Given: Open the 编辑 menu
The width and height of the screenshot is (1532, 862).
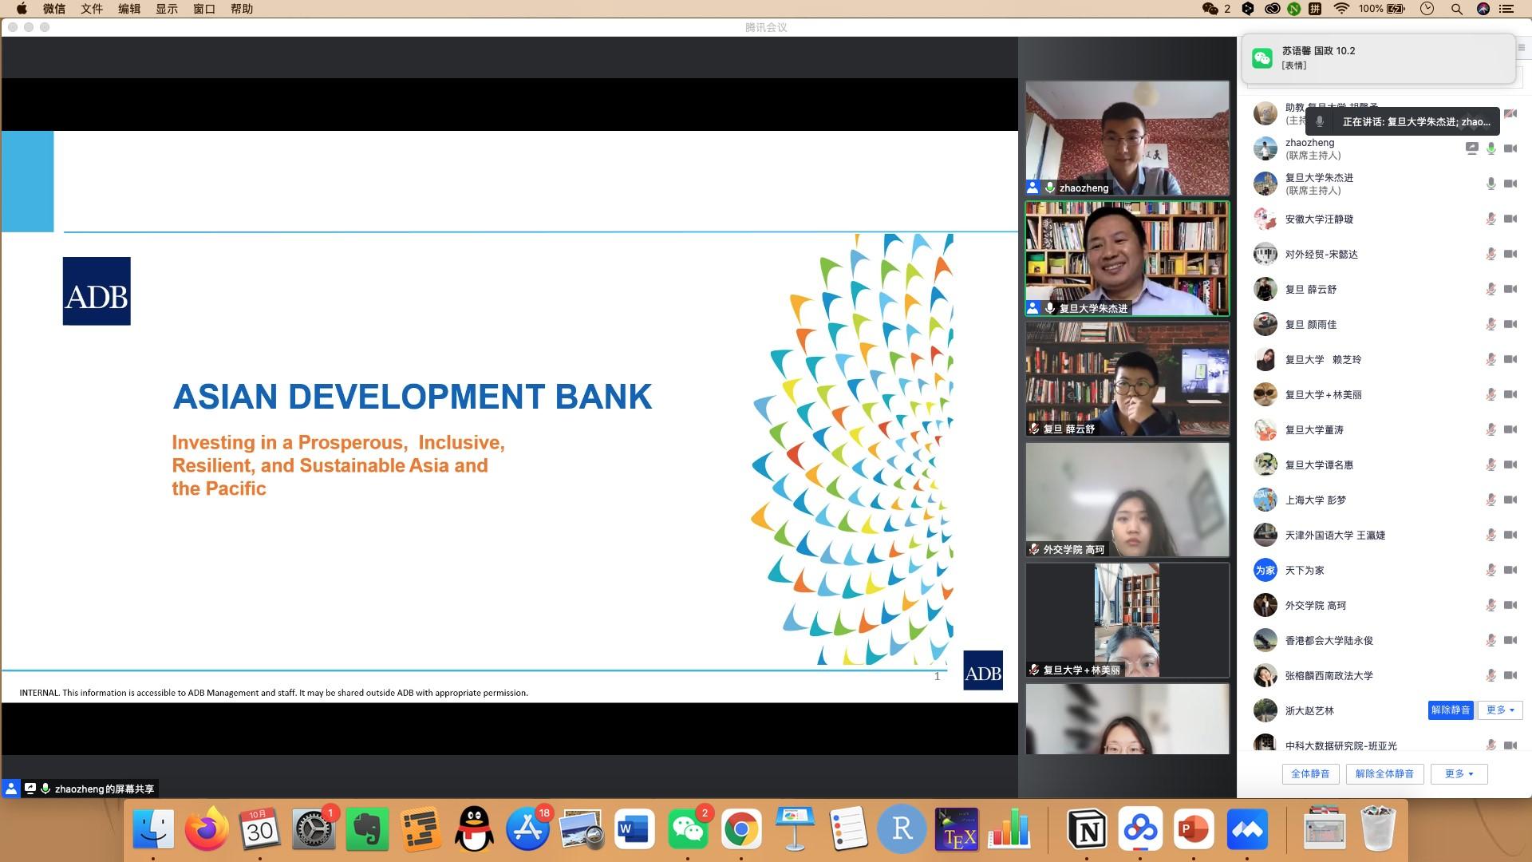Looking at the screenshot, I should (129, 9).
